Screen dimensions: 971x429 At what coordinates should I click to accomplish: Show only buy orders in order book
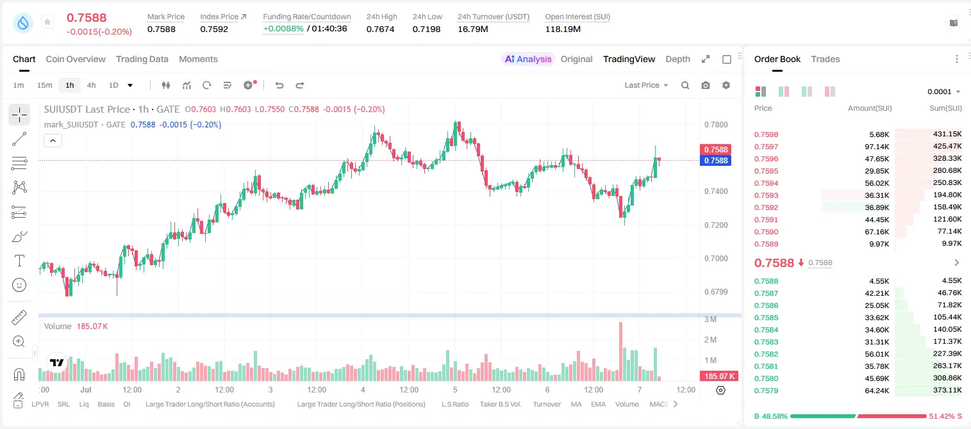(807, 92)
